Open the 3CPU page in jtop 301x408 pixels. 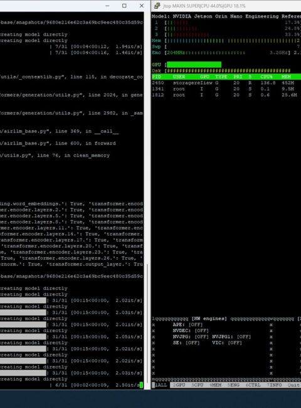tap(197, 385)
